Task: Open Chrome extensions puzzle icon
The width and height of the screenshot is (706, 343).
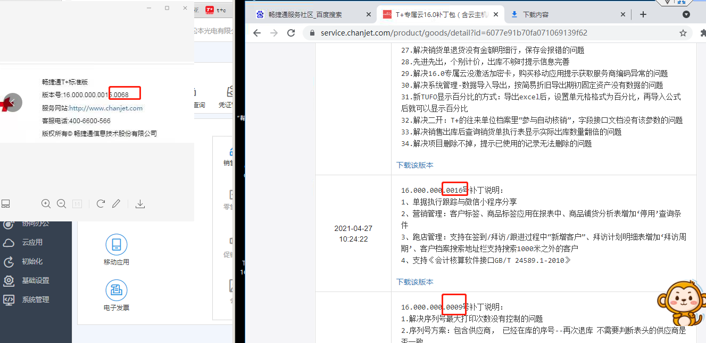Action: point(702,33)
